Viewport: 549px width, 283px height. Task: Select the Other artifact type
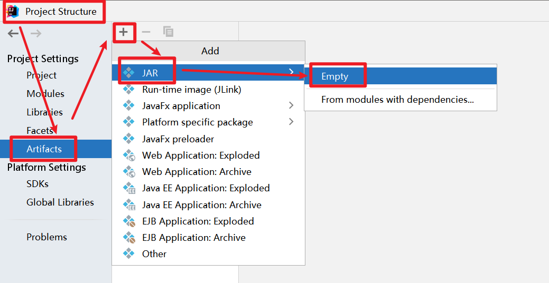[x=154, y=254]
